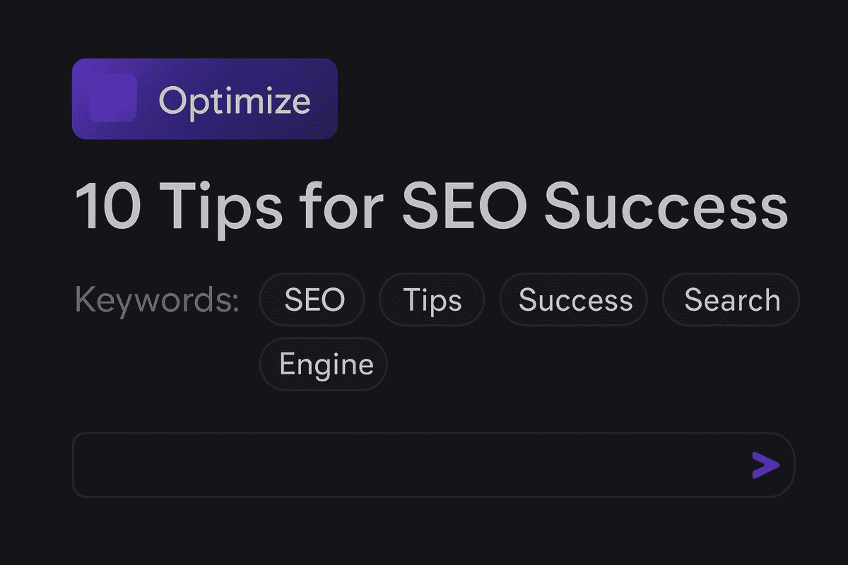Click the Optimize label's purple badge
This screenshot has height=565, width=848.
205,99
